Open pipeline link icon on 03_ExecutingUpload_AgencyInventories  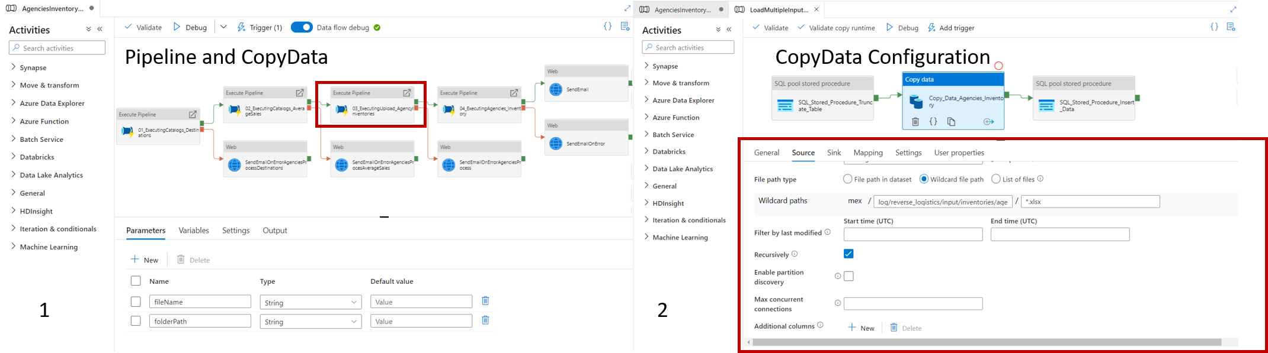(407, 93)
